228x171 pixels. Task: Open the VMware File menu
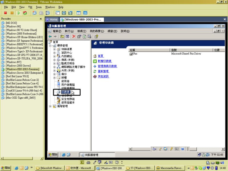6,7
